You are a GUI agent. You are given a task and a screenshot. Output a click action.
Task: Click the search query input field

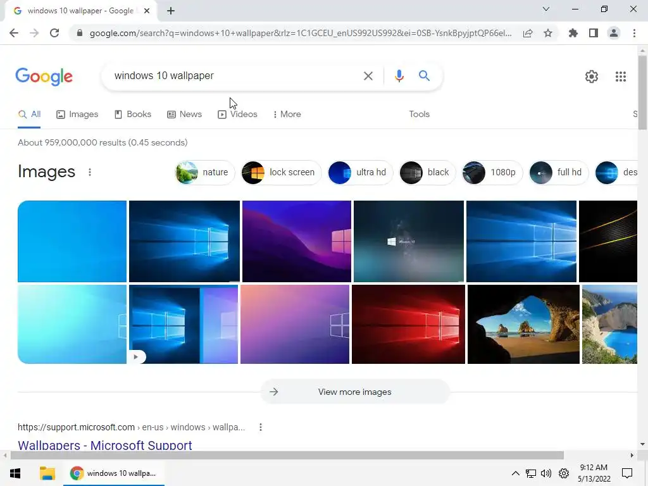234,76
